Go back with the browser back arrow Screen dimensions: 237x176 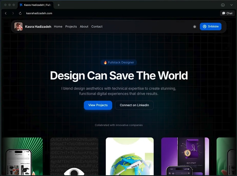click(6, 13)
